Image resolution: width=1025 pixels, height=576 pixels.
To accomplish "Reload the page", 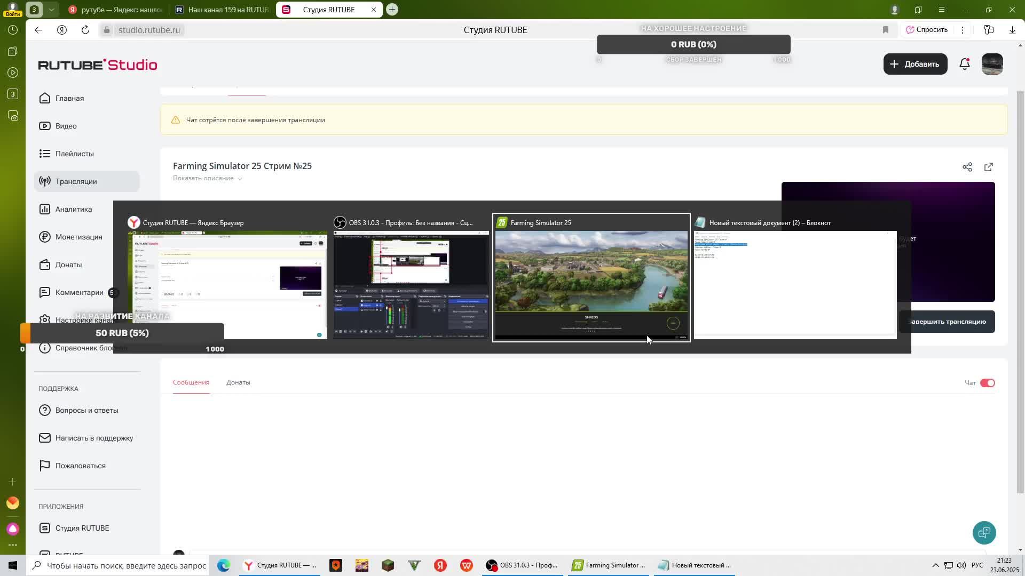I will click(85, 30).
